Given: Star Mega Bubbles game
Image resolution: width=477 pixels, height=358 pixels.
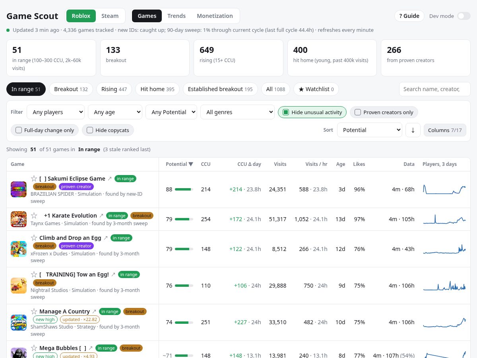Looking at the screenshot, I should (x=34, y=348).
